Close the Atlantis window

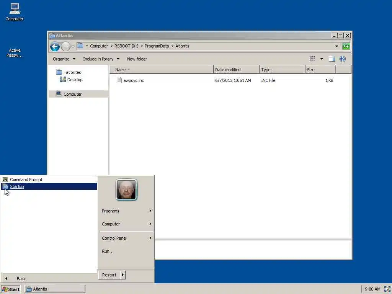[x=348, y=36]
